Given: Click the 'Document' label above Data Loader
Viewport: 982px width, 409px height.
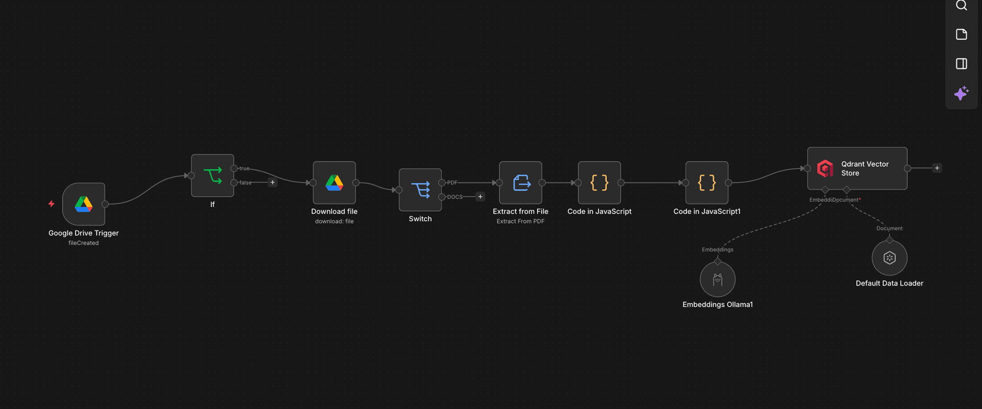Looking at the screenshot, I should click(x=890, y=229).
